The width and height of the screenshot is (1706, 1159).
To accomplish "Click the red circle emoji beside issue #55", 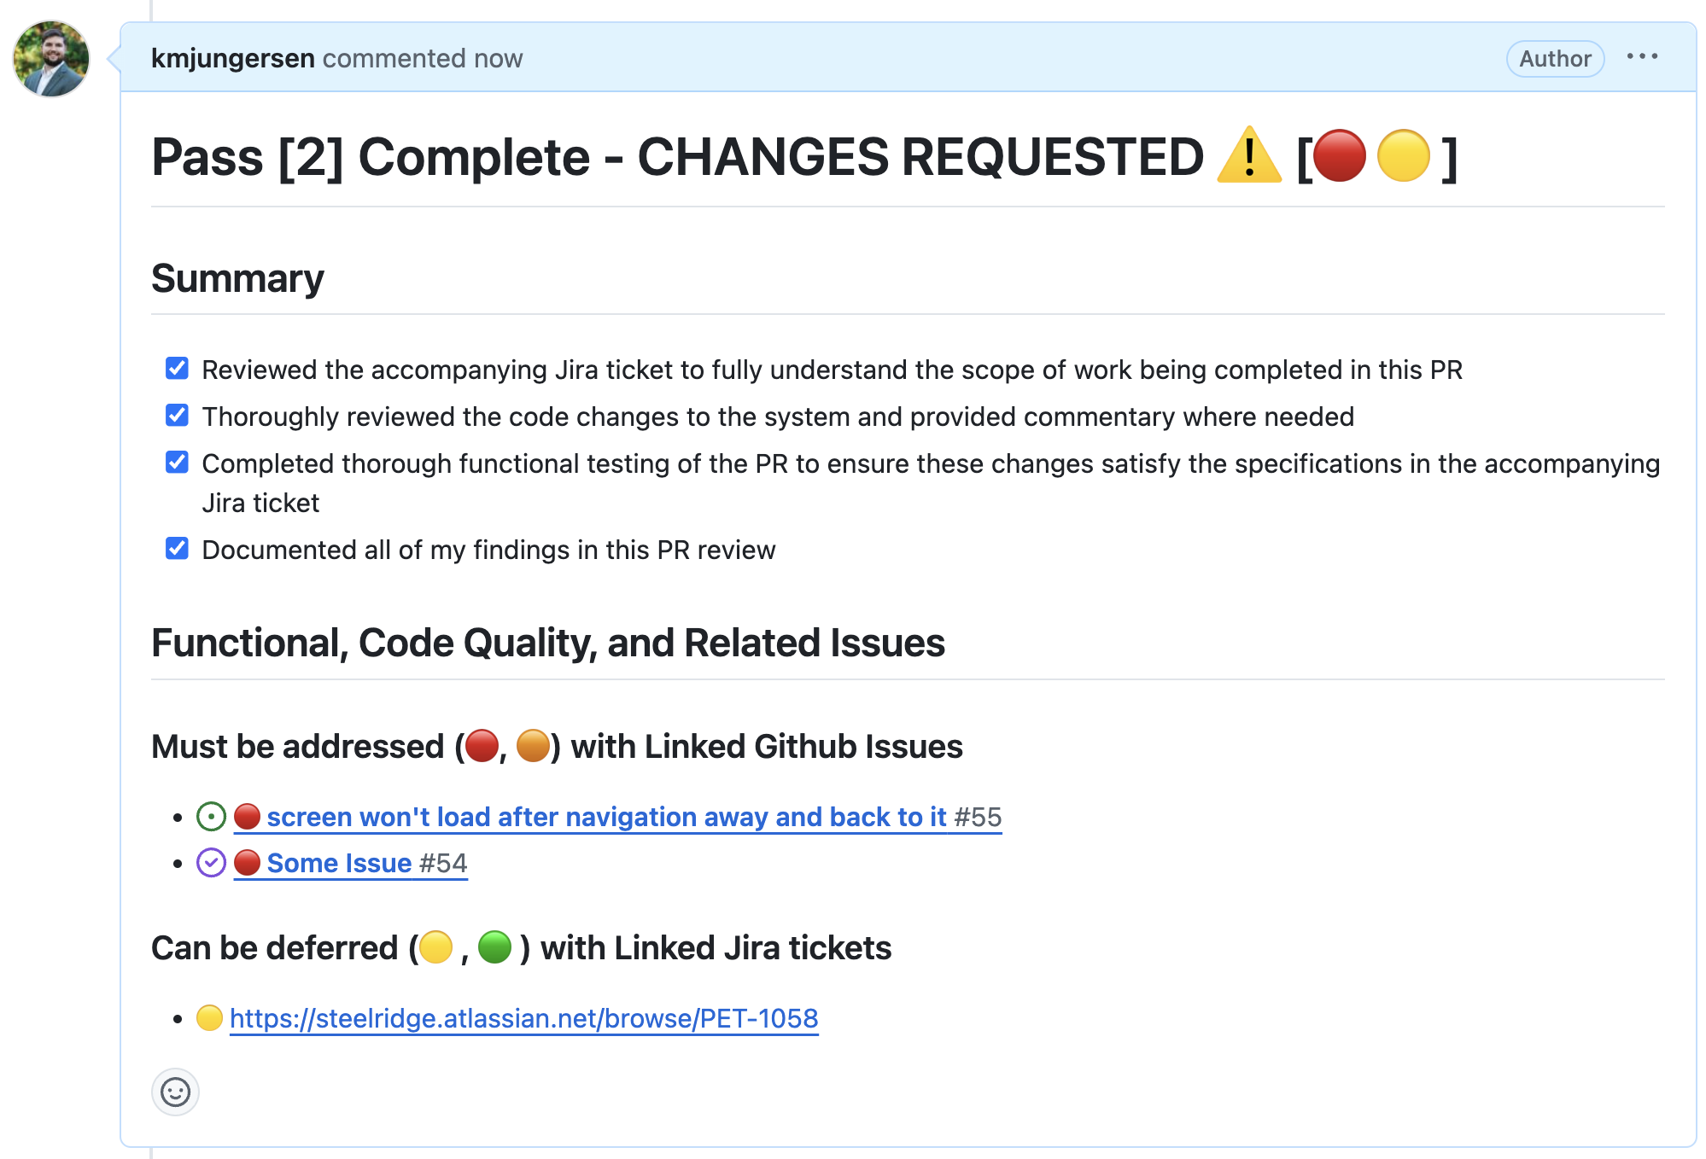I will click(248, 817).
